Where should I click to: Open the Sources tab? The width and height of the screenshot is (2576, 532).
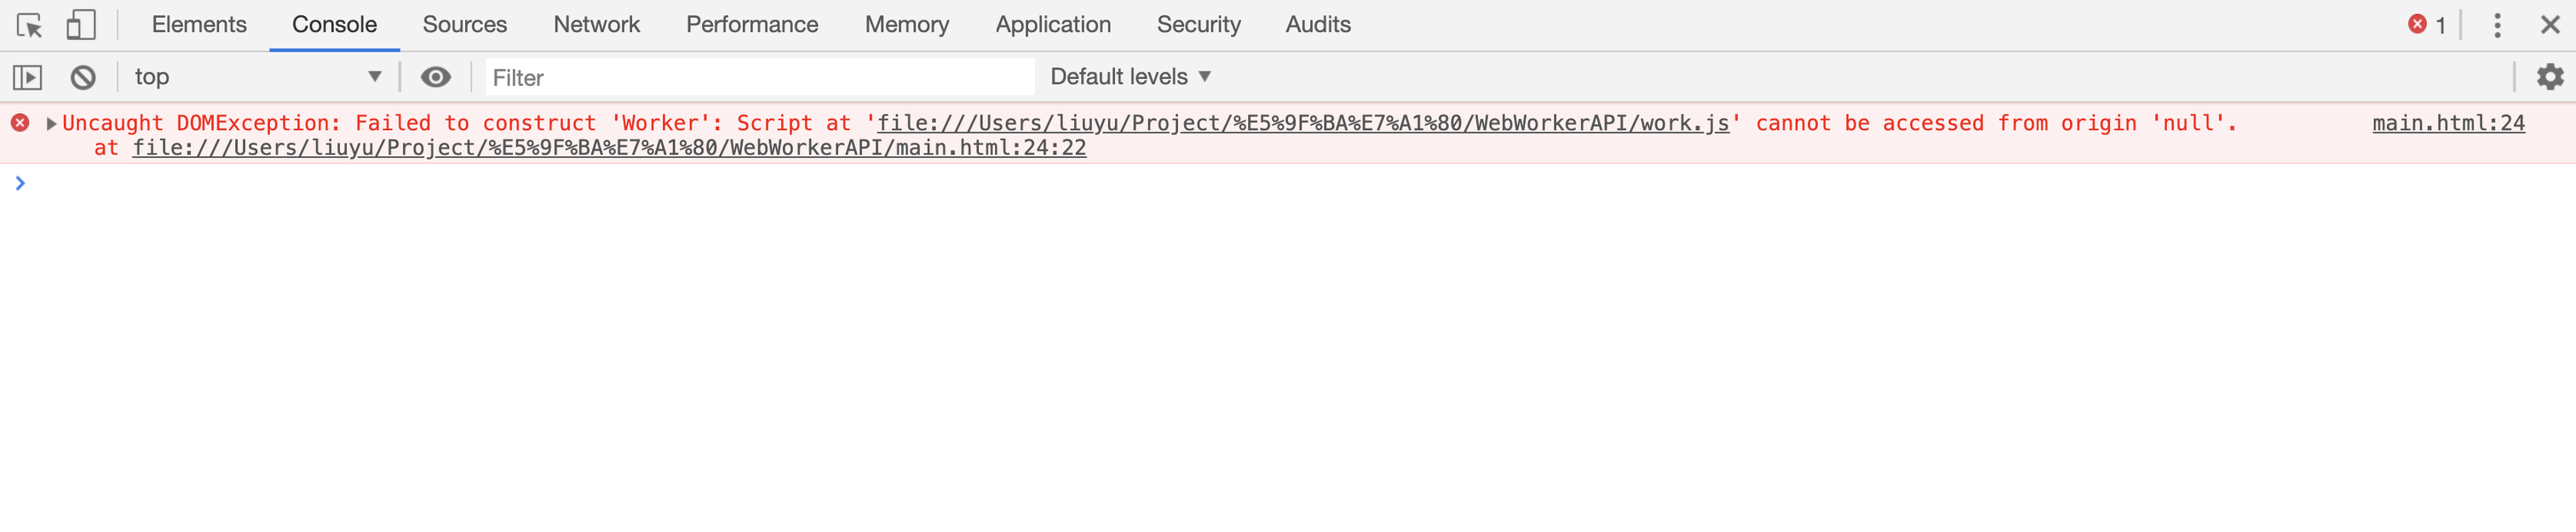tap(464, 25)
